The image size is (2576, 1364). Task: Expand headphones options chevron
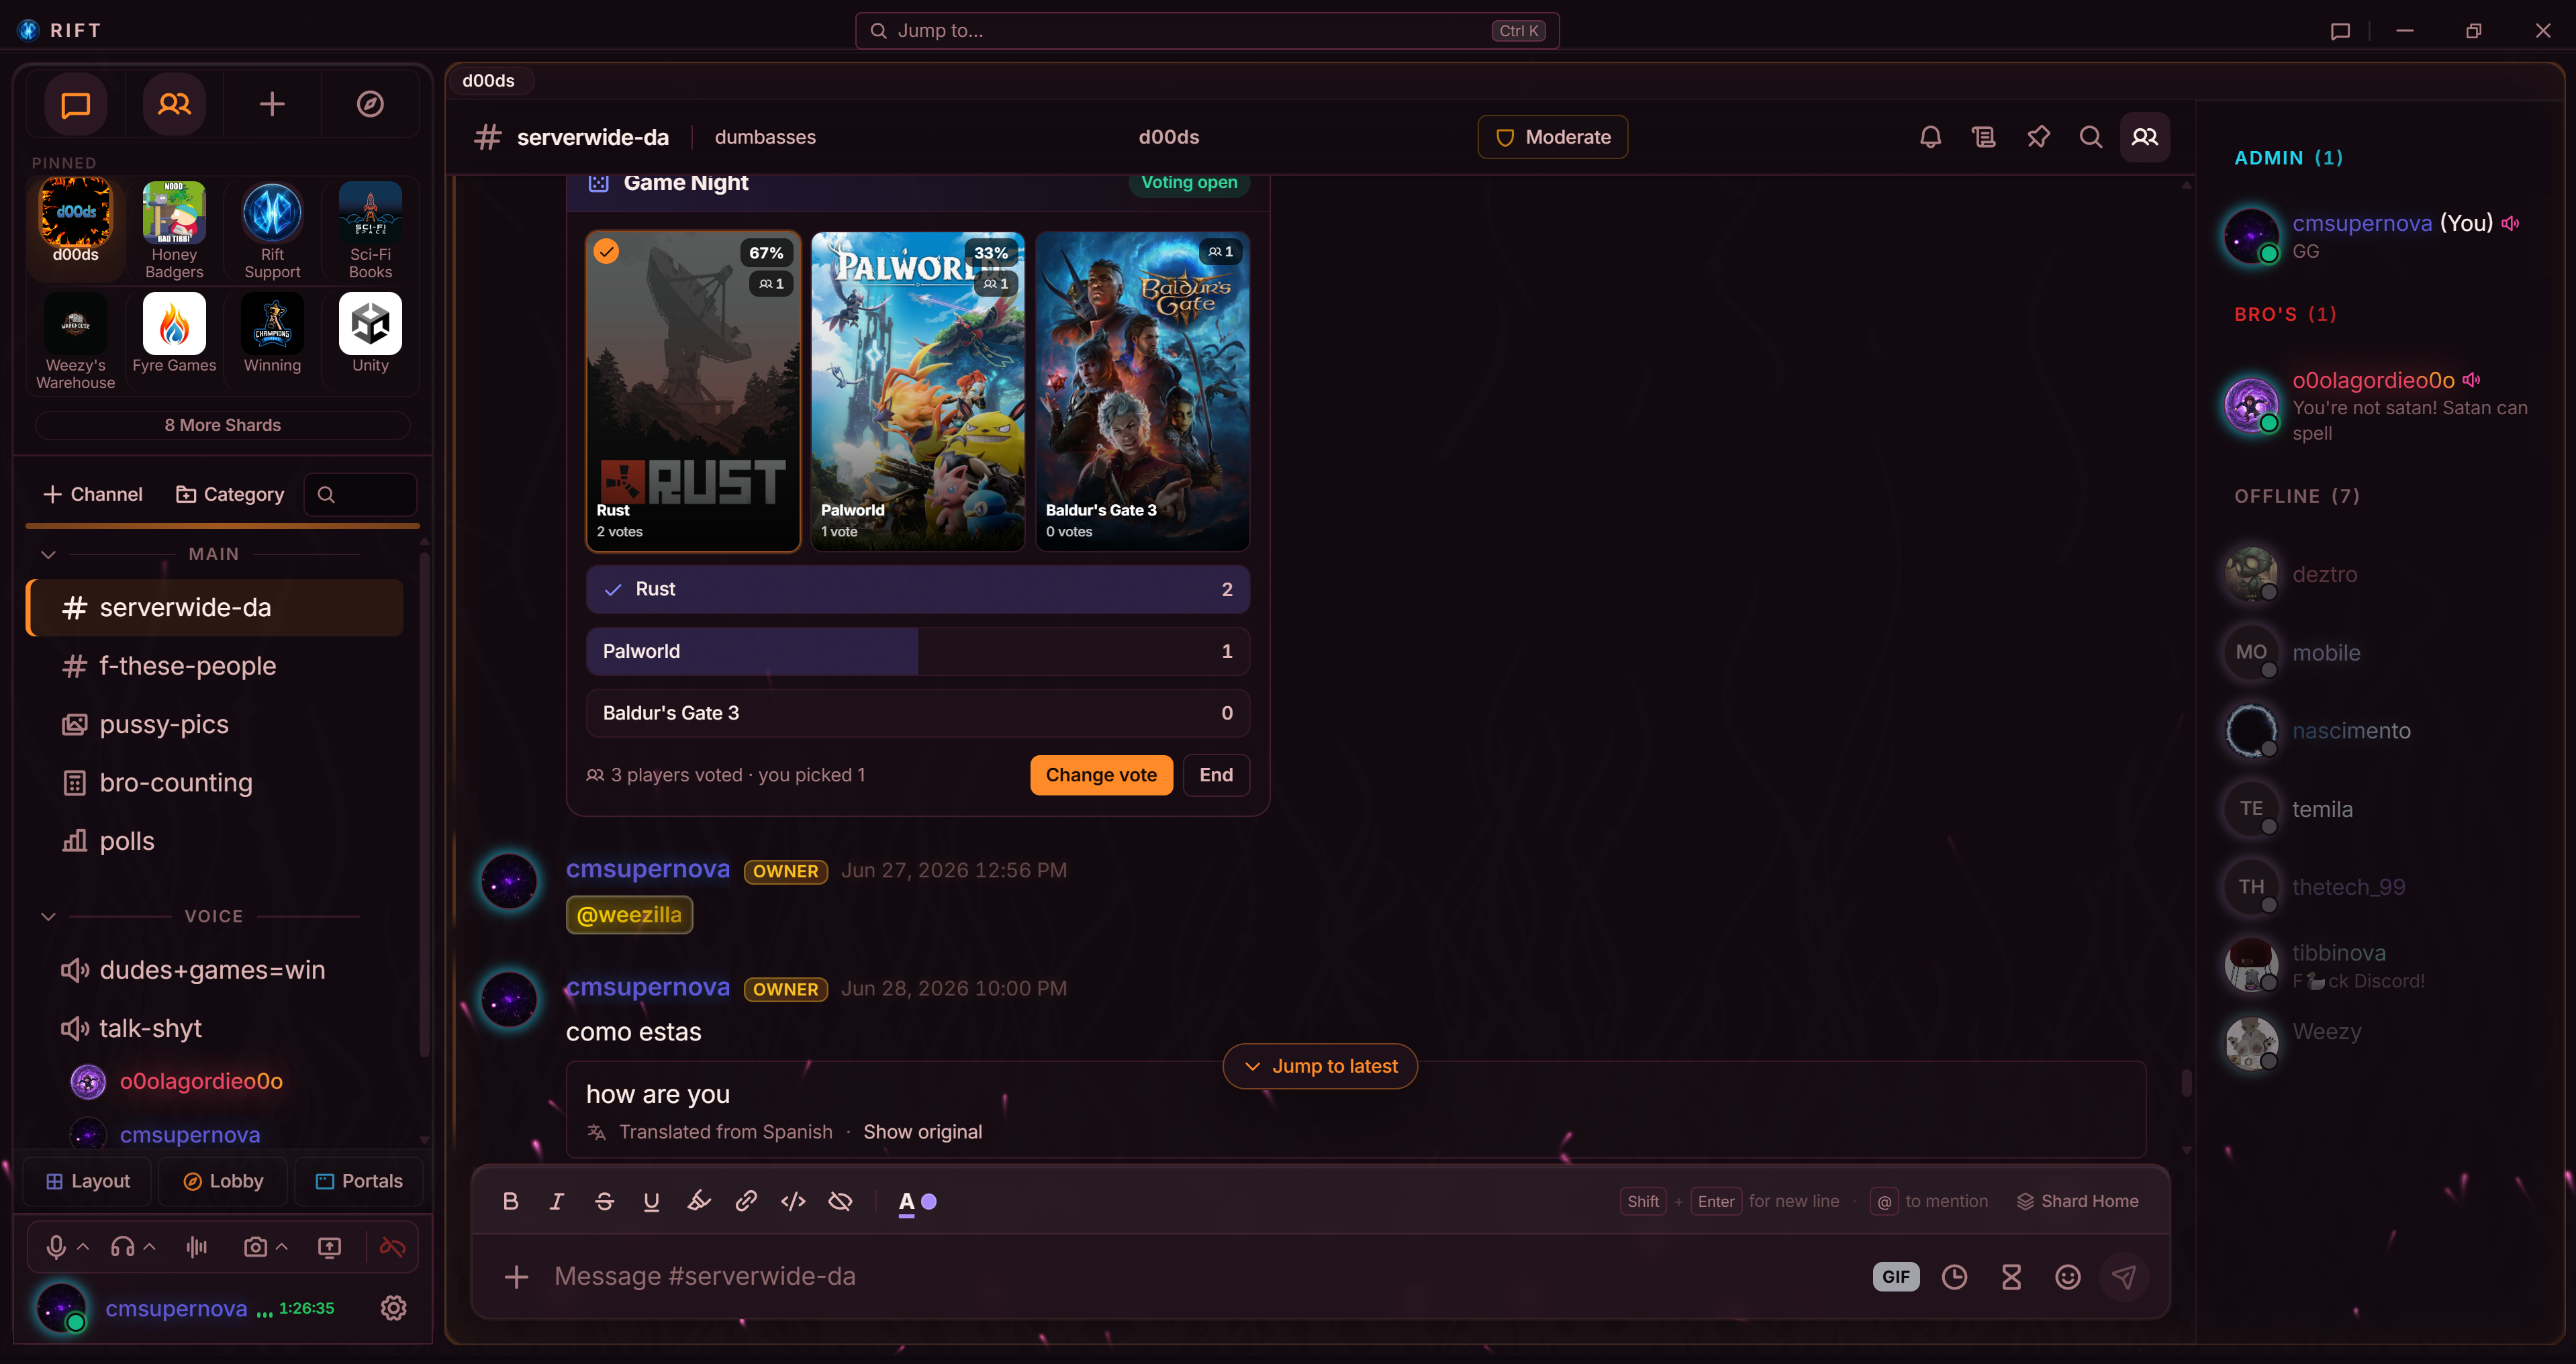point(149,1247)
